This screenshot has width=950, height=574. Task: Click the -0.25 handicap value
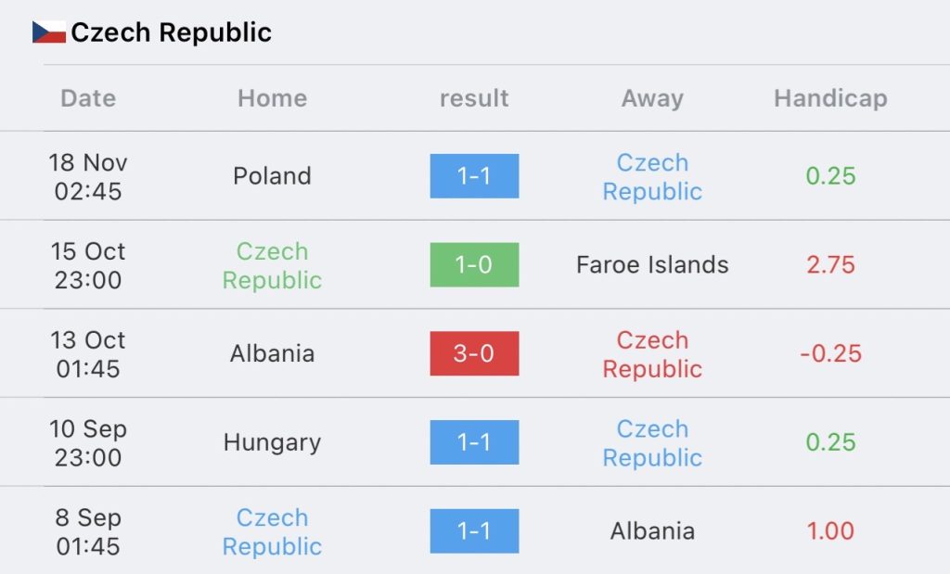(x=830, y=353)
